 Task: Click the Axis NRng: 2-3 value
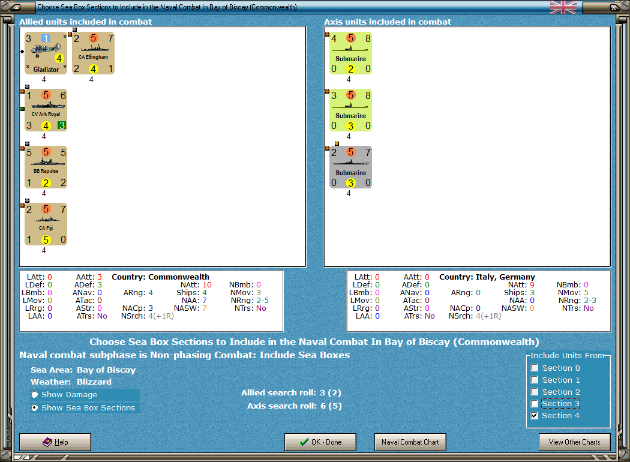(x=590, y=300)
